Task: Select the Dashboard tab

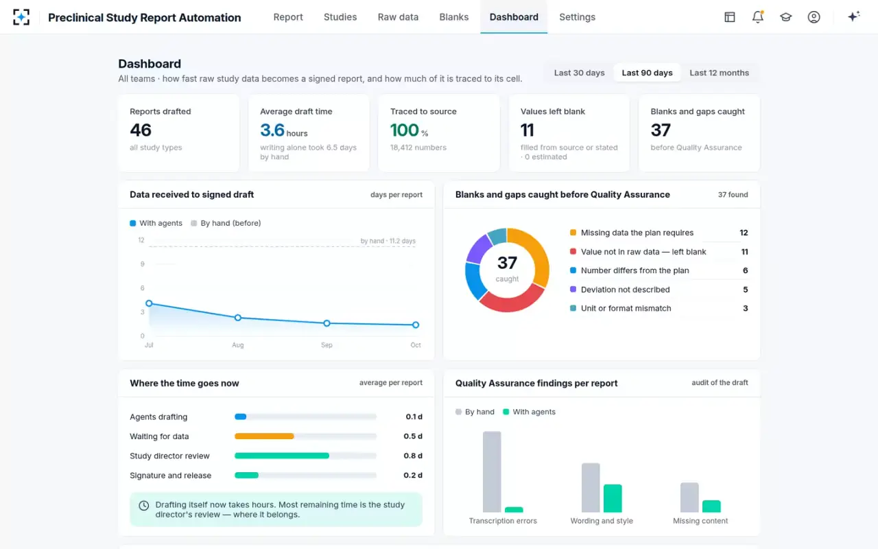Action: tap(514, 17)
